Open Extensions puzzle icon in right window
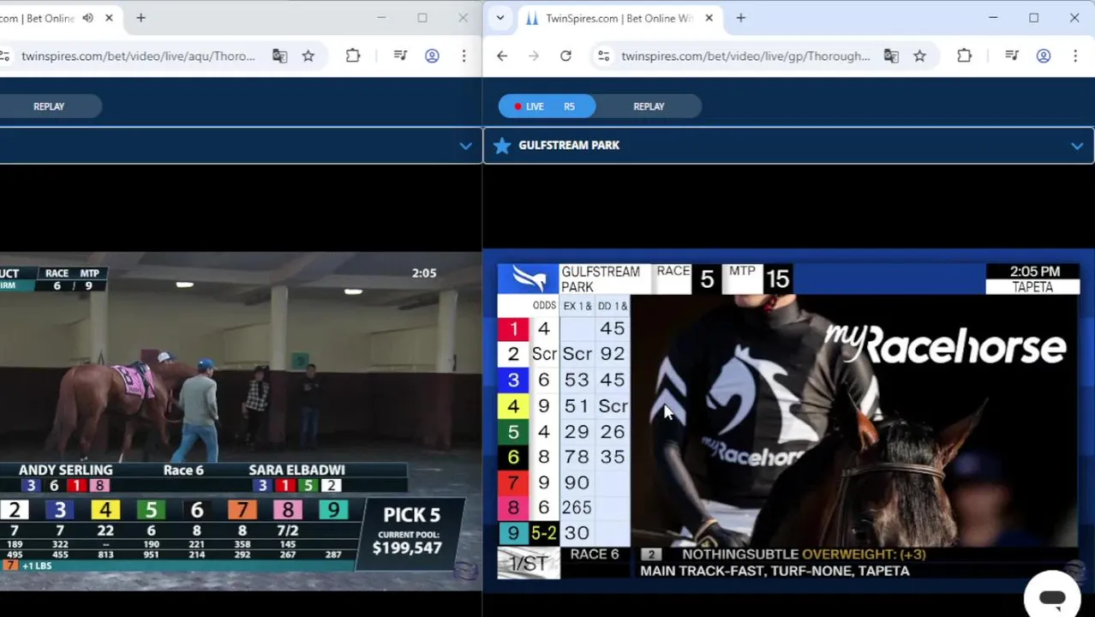Image resolution: width=1095 pixels, height=617 pixels. [x=965, y=56]
